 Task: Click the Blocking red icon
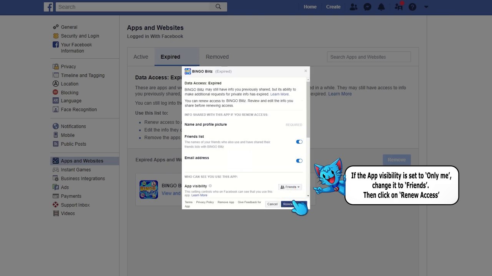[x=56, y=92]
